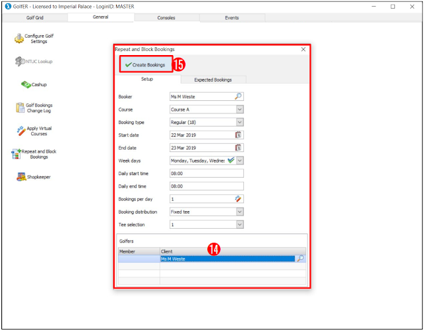The height and width of the screenshot is (331, 424).
Task: Open Repeat and Block Bookings
Action: click(34, 154)
